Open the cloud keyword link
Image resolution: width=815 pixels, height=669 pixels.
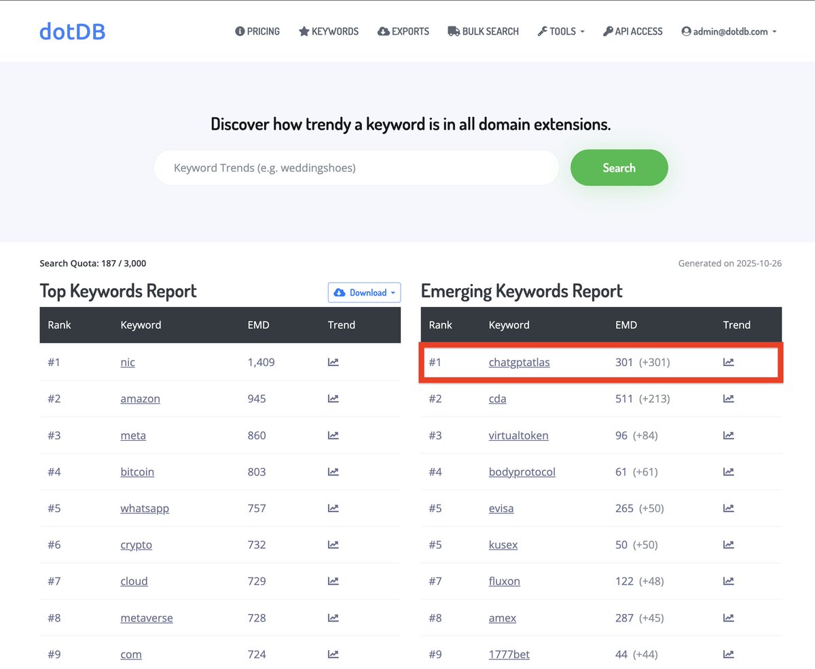coord(134,581)
